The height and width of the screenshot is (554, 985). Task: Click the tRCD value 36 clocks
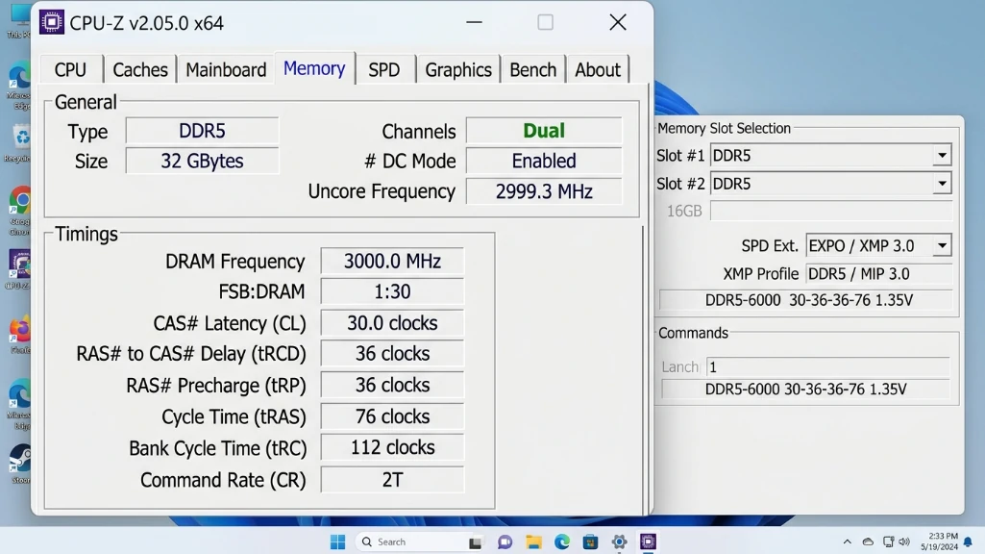[392, 353]
